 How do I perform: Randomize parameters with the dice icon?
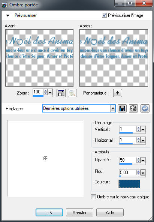coord(133,108)
